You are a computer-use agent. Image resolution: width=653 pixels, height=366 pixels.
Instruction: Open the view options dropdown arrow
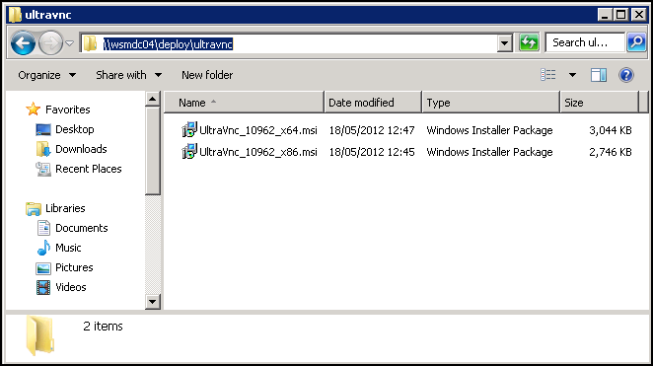point(572,75)
